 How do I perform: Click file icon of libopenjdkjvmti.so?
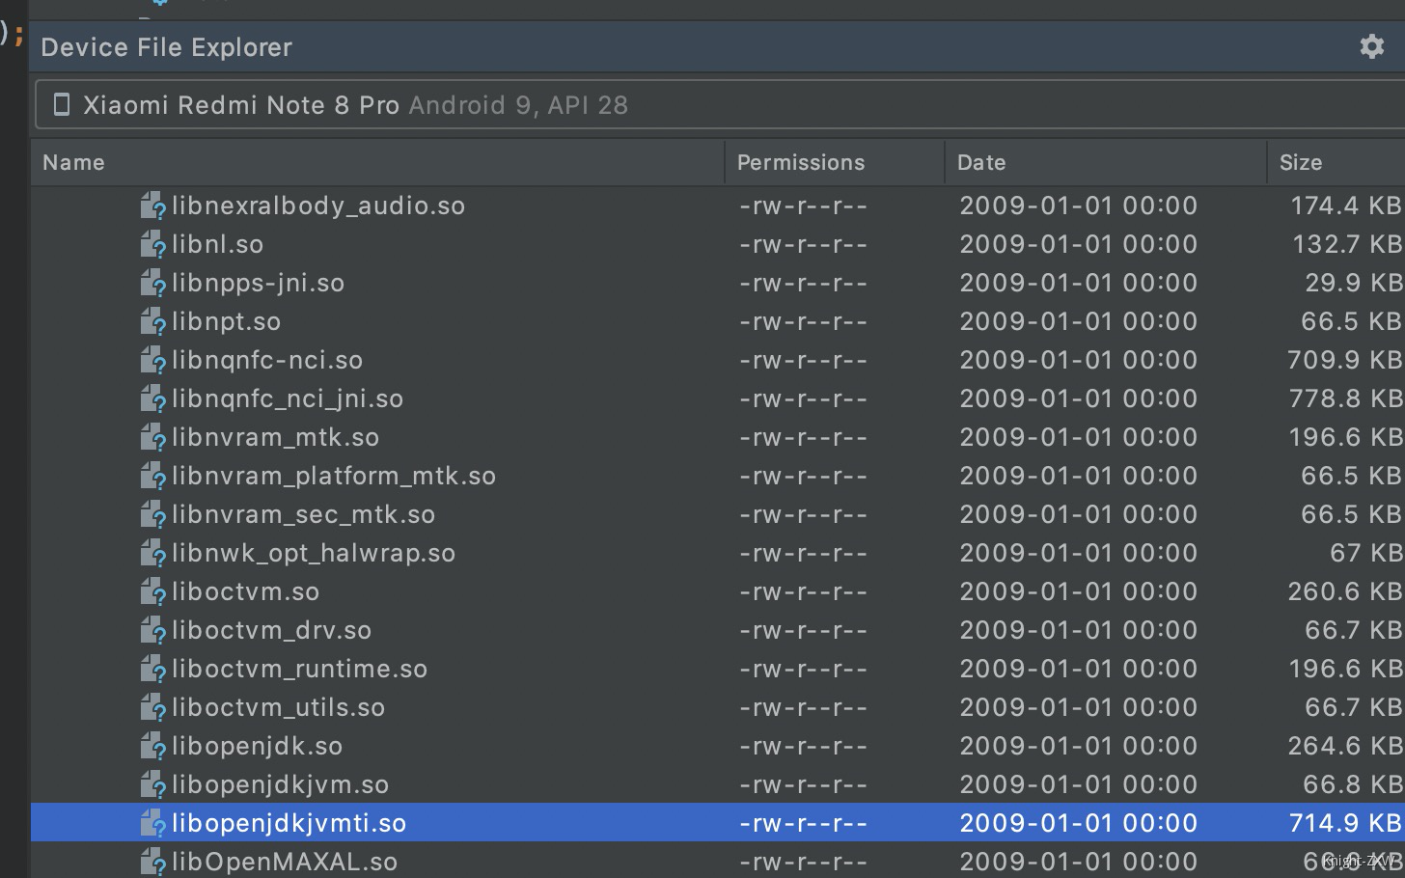[152, 823]
